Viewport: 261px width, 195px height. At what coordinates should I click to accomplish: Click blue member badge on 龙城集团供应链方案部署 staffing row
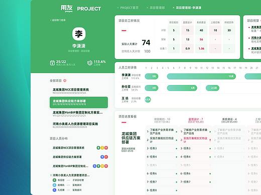click(102, 157)
